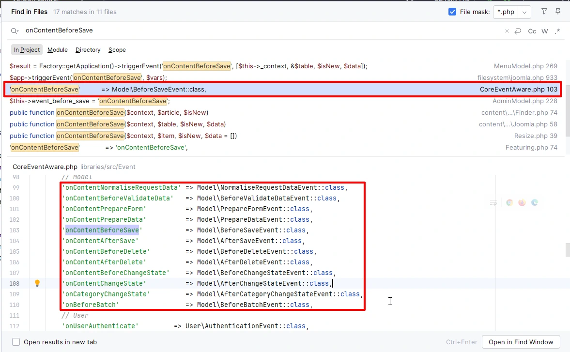Screen dimensions: 570x352
Task: Open preview in Firefox browser icon
Action: [x=522, y=203]
